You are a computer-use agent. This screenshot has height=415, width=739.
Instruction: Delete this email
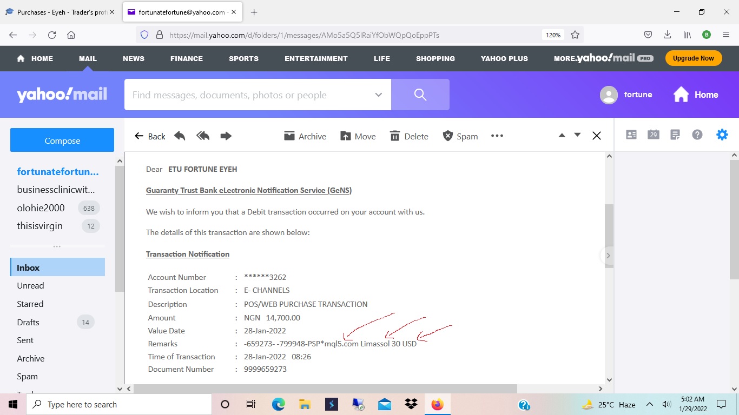pos(409,136)
